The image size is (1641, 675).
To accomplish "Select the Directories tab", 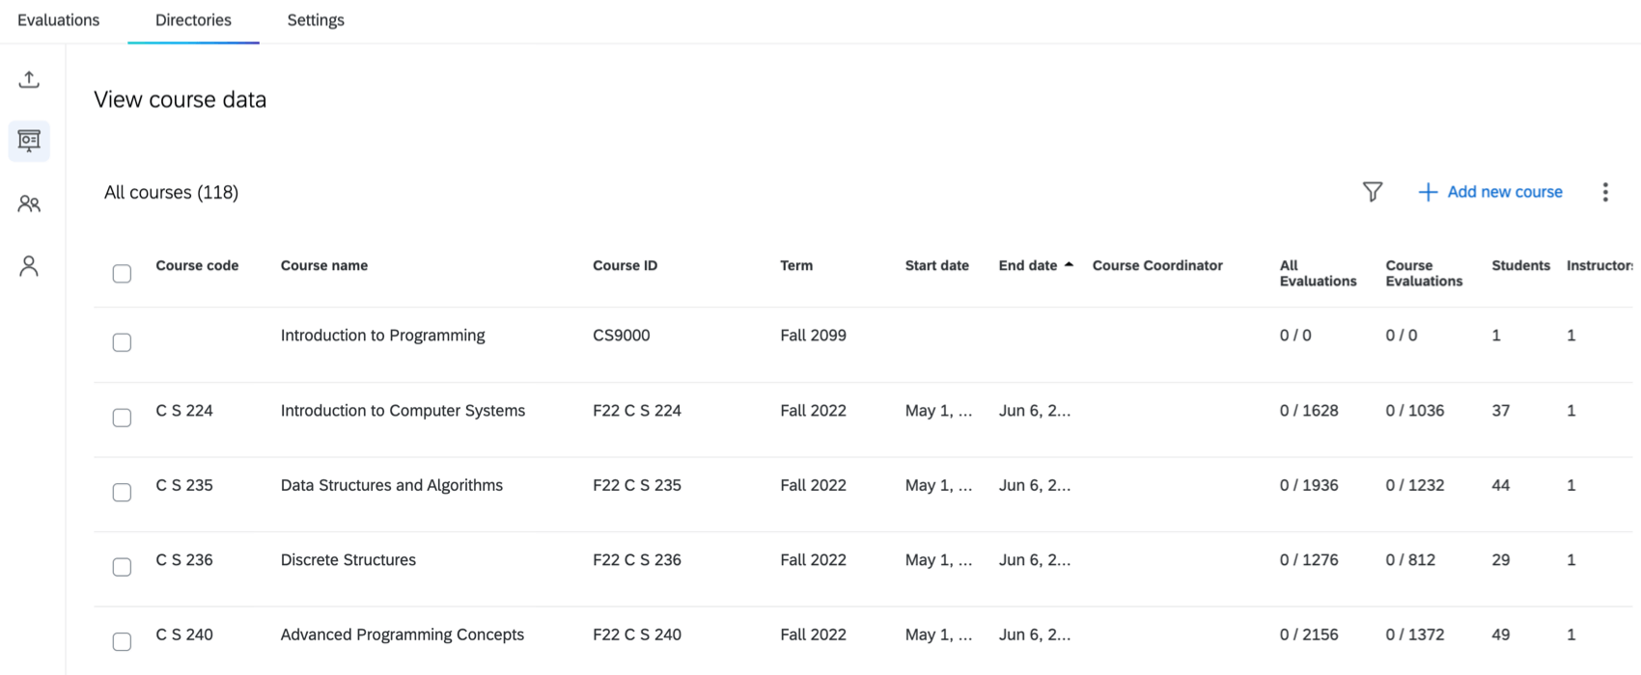I will tap(193, 20).
